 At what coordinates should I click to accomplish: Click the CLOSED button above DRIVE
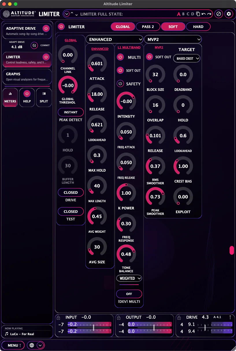tap(71, 192)
